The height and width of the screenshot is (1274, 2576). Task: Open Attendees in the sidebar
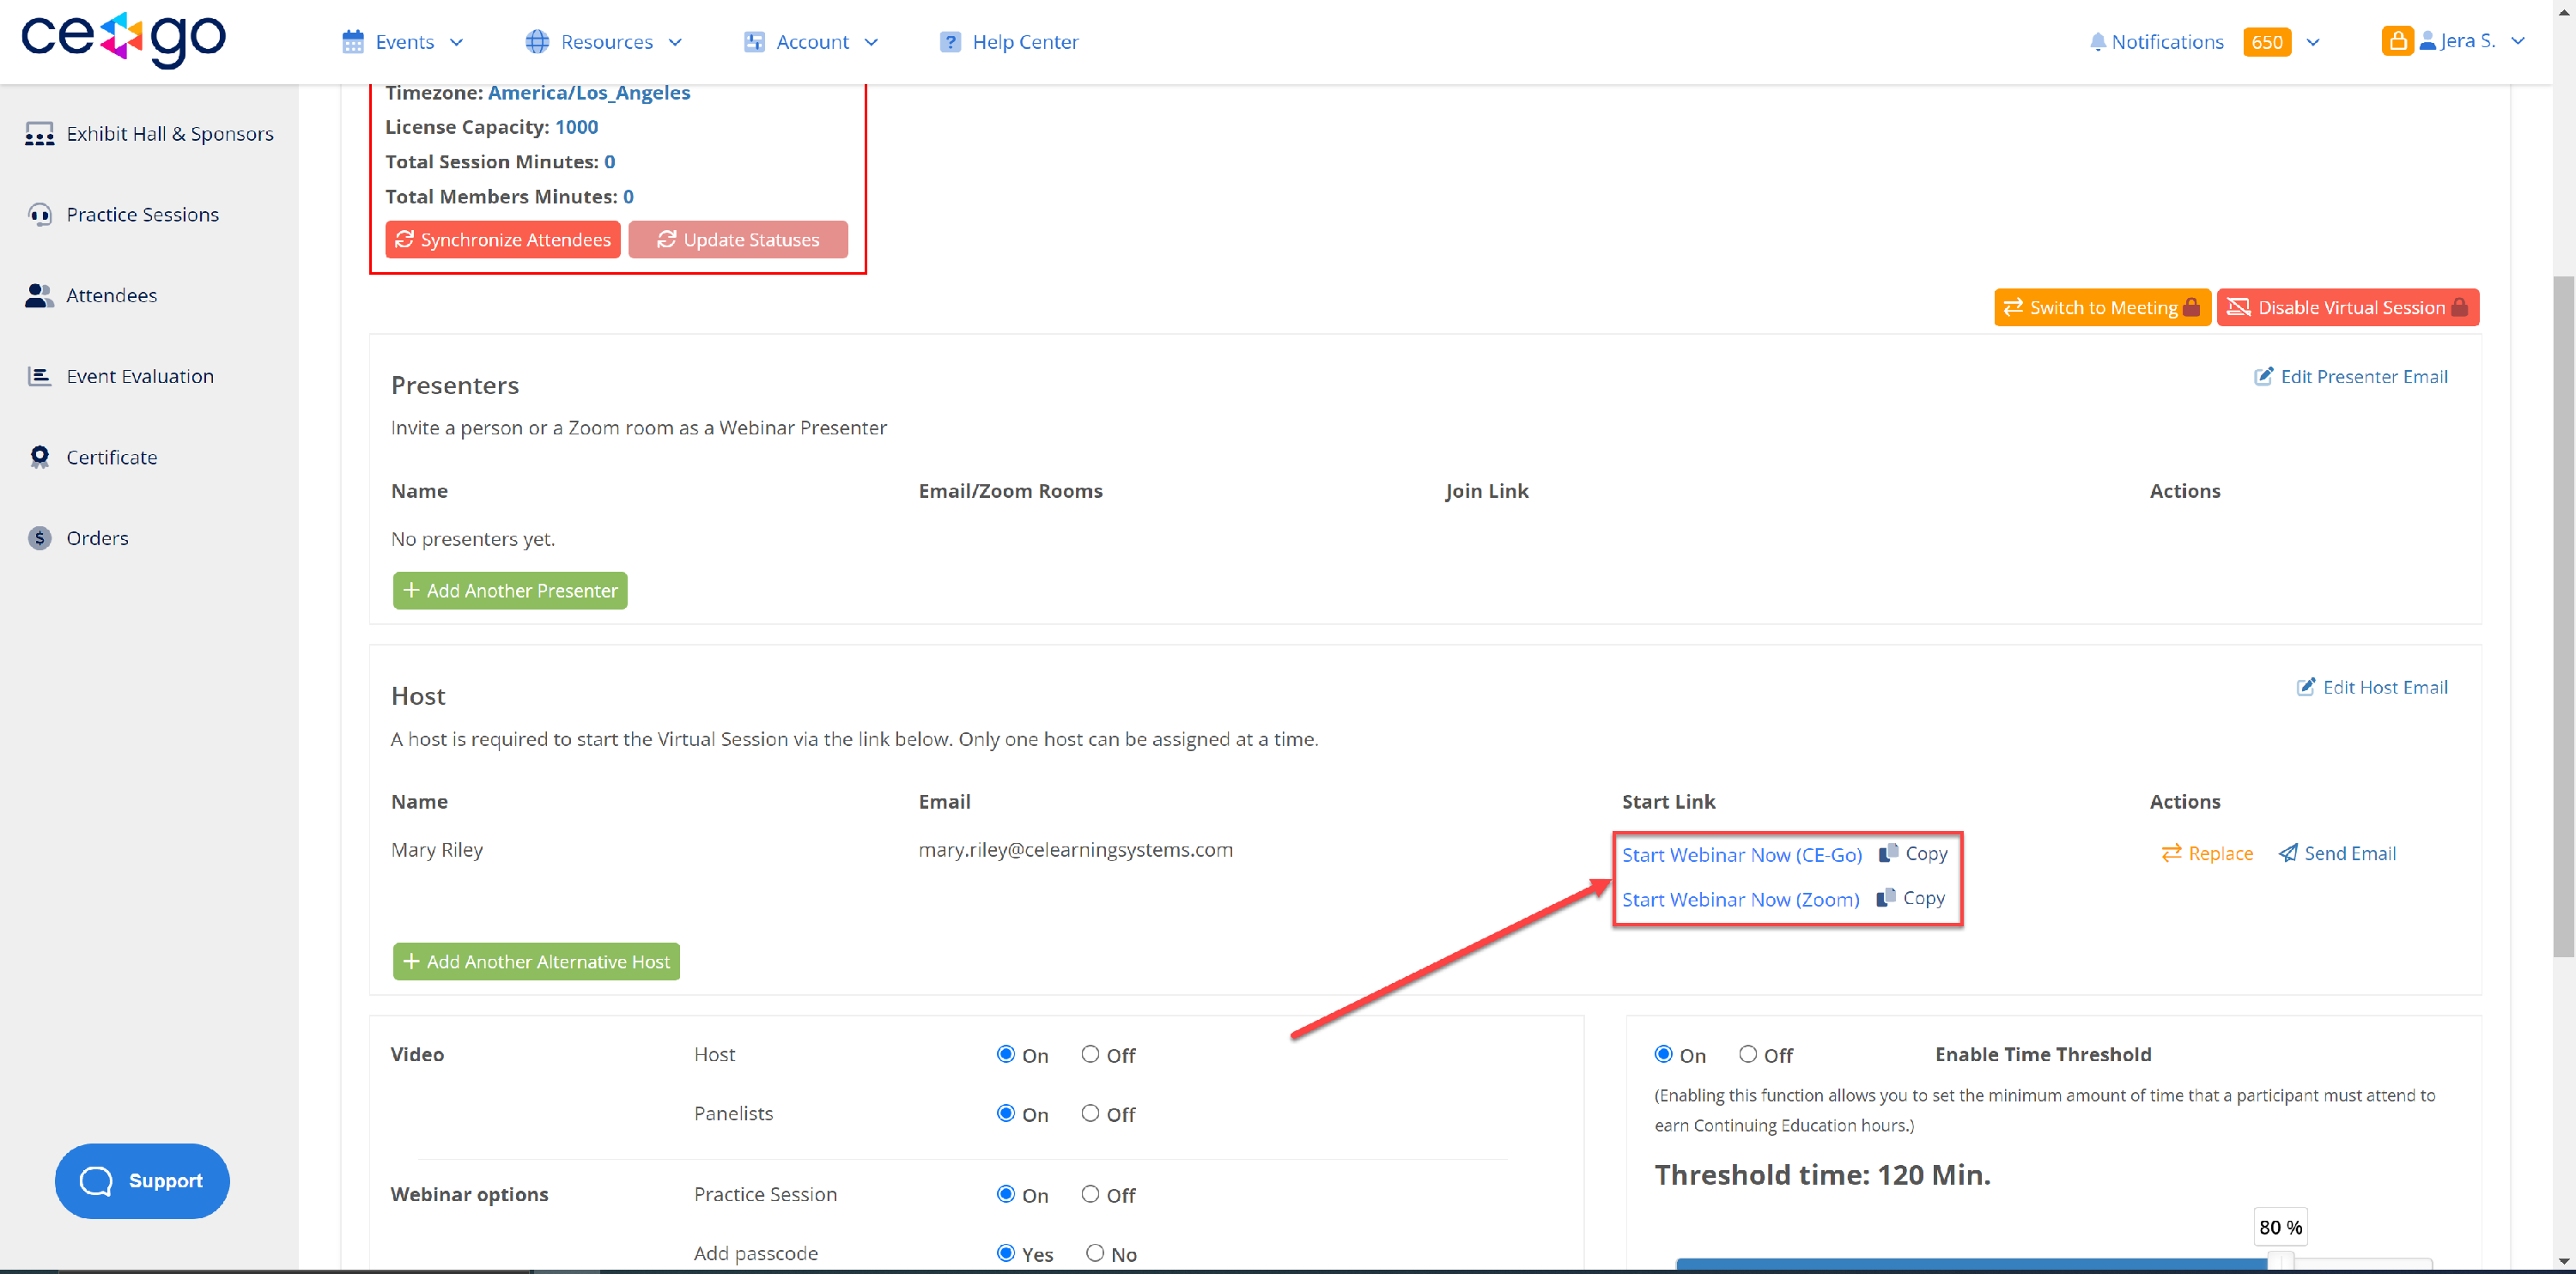[x=111, y=295]
